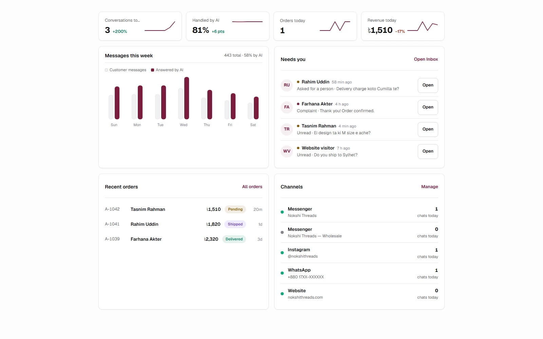Click the Revenue today sparkline

coord(423,26)
